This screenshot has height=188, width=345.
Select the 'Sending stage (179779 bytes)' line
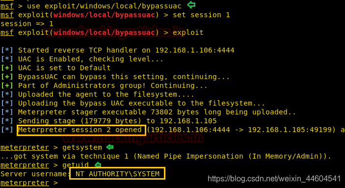point(108,121)
